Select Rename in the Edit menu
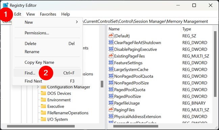 (47, 52)
